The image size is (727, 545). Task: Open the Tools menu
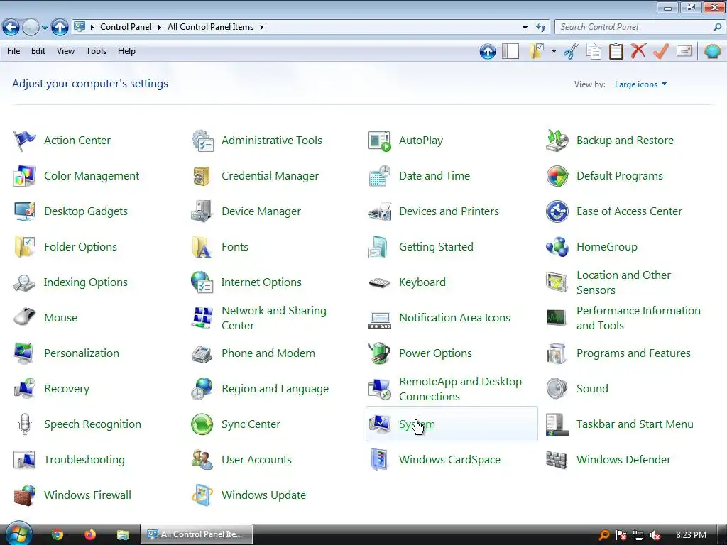pyautogui.click(x=96, y=51)
